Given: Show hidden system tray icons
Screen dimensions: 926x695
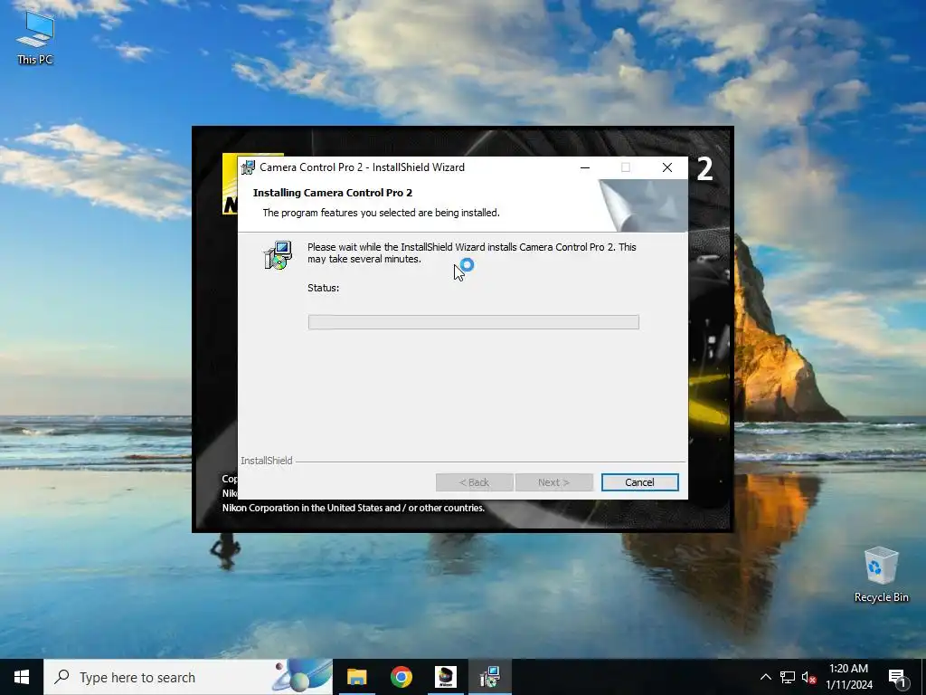Looking at the screenshot, I should tap(765, 677).
